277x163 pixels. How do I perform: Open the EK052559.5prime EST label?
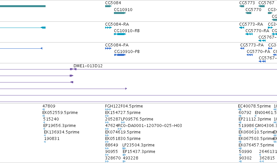(60, 113)
